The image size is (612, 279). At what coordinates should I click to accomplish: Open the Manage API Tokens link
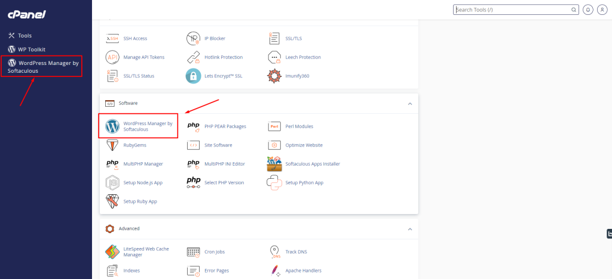144,57
